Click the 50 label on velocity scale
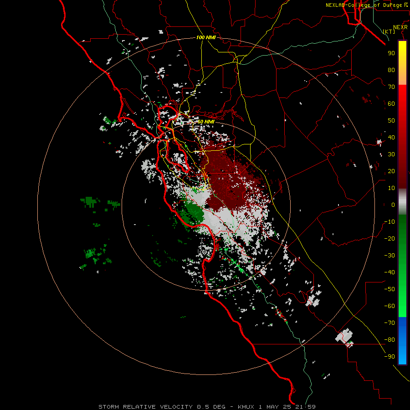Screen dimensions: 410x410 click(x=391, y=121)
